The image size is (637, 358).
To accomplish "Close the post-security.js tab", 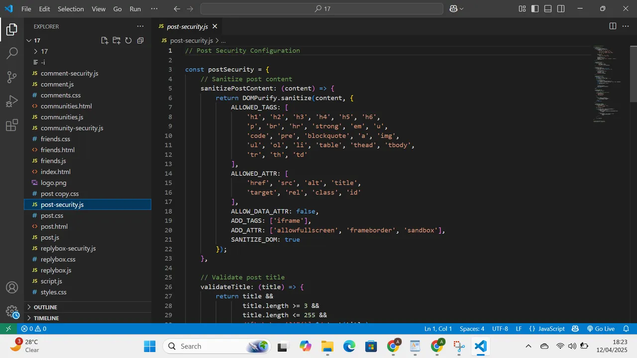I will [x=215, y=26].
